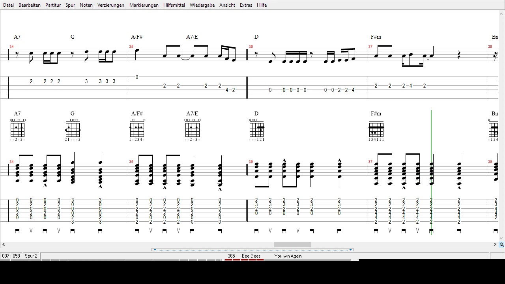This screenshot has height=284, width=505.
Task: Click the D chord name in melody staff
Action: pyautogui.click(x=256, y=37)
